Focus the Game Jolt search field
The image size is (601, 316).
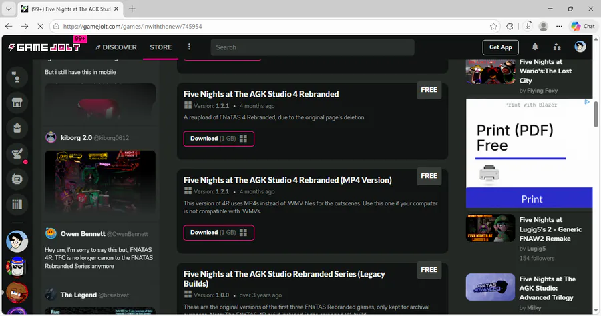pos(313,47)
